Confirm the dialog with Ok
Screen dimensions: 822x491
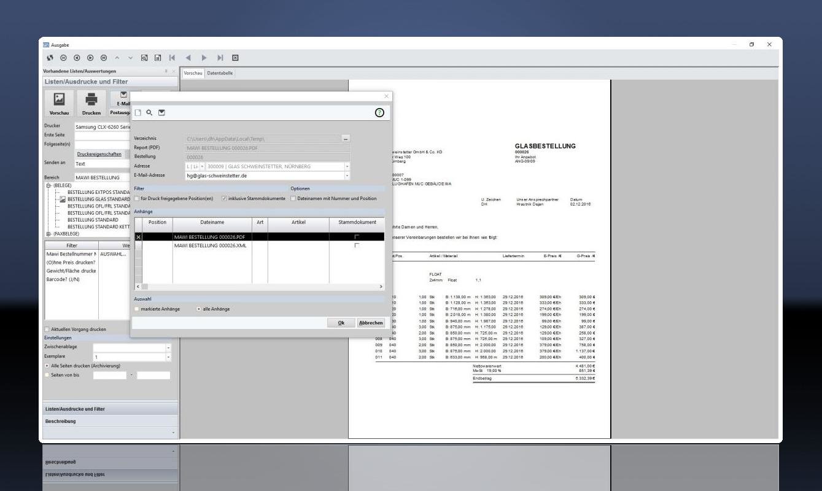(341, 323)
